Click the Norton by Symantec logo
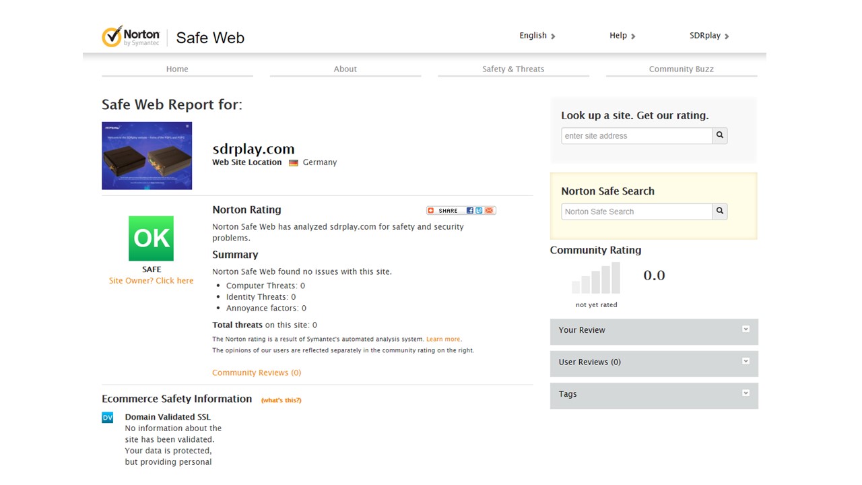Viewport: 862px width, 485px height. [131, 36]
